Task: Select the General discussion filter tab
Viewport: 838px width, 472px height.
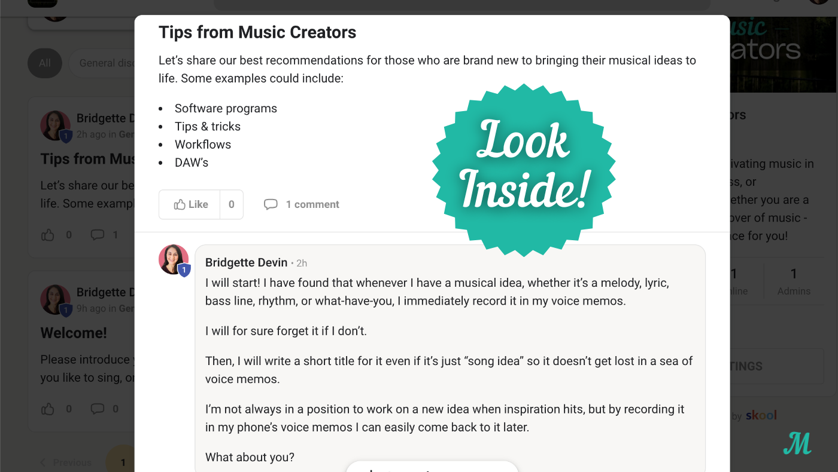Action: tap(105, 63)
